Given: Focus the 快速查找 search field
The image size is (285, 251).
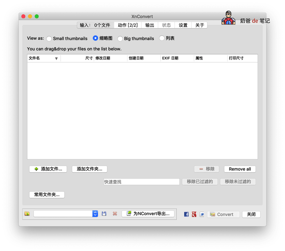Looking at the screenshot, I should tap(141, 182).
